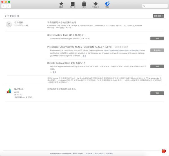Minimize the App Store window

tap(6, 2)
